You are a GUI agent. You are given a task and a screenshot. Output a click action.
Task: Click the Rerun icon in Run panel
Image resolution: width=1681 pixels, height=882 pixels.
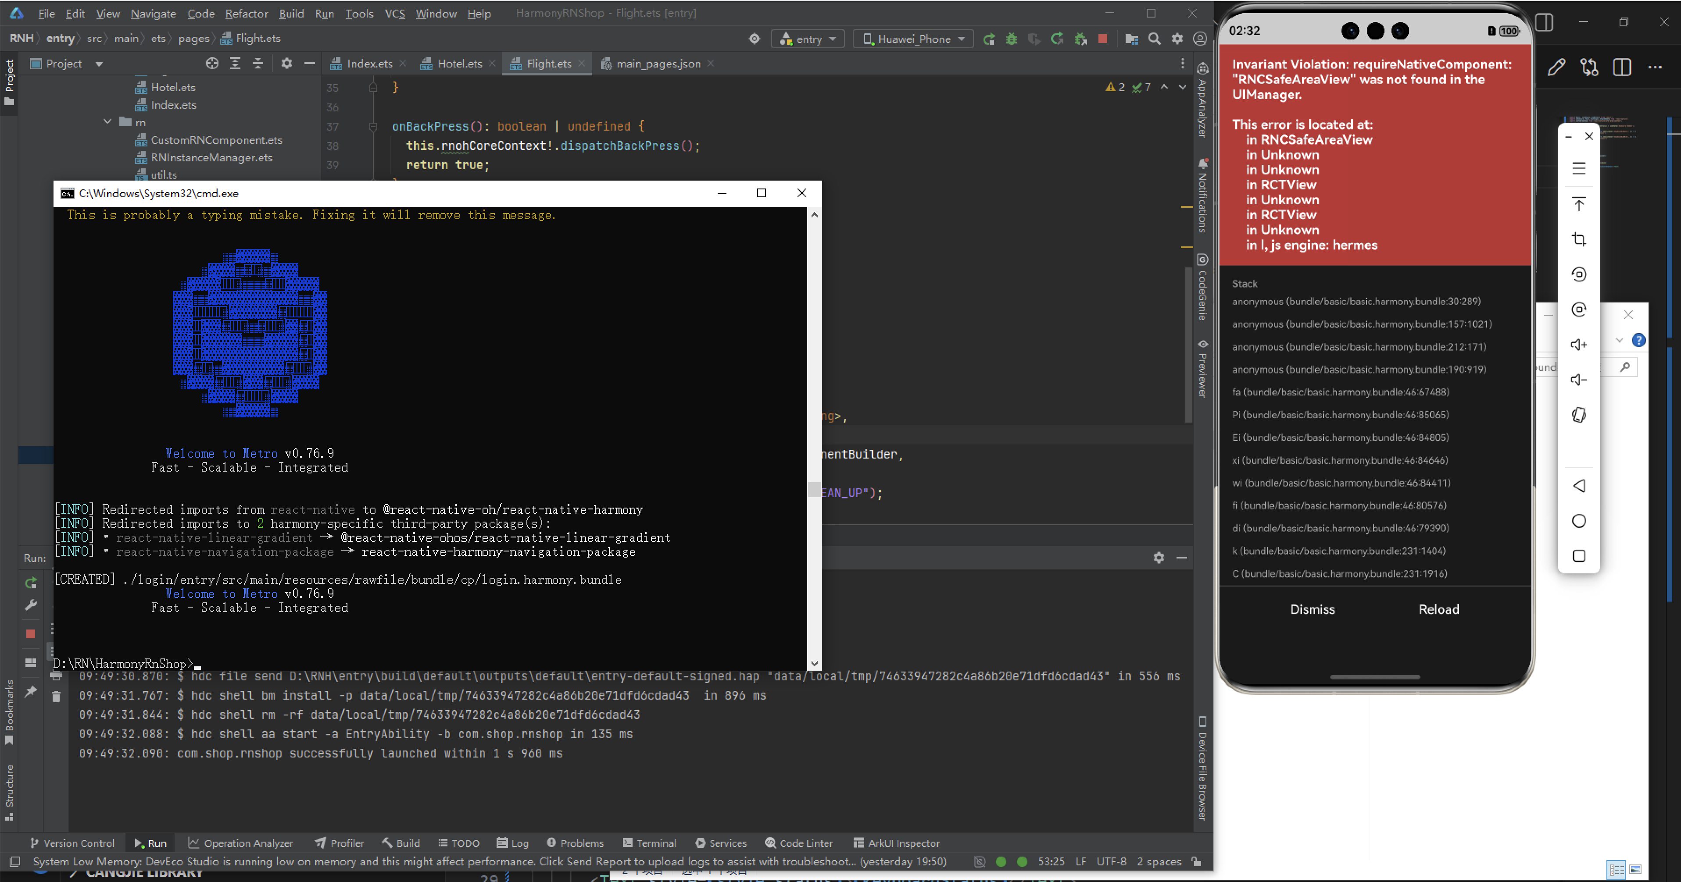click(x=31, y=583)
